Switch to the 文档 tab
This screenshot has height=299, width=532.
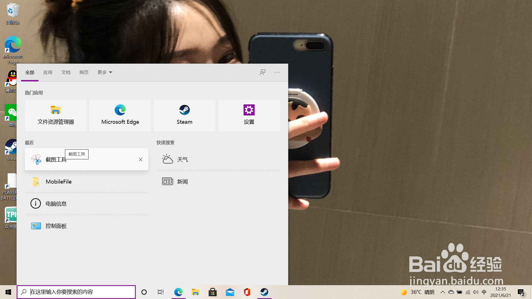66,72
